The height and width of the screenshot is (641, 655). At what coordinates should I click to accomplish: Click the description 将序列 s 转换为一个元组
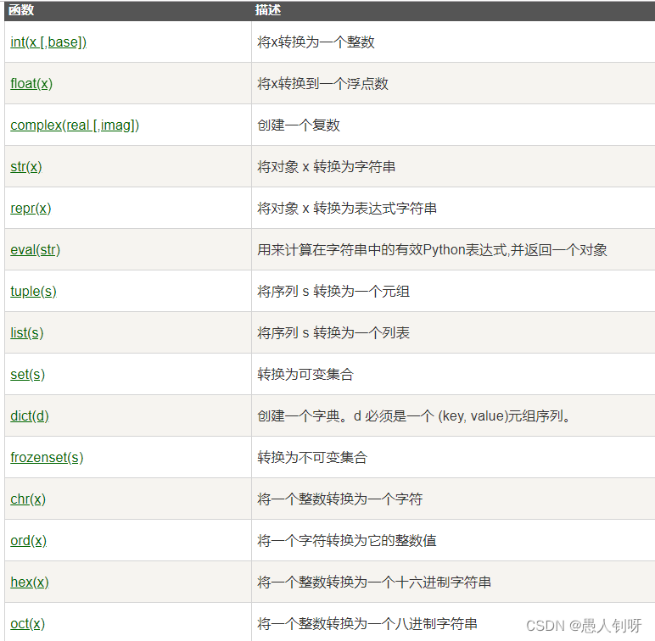(x=333, y=292)
